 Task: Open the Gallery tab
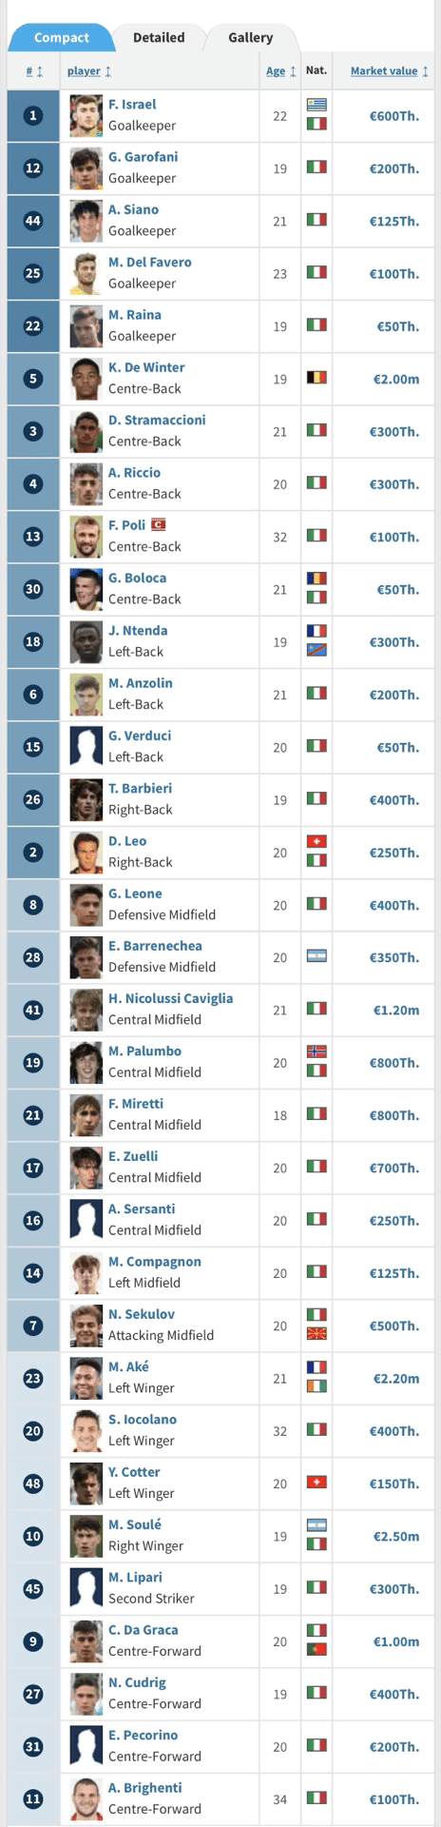pos(251,37)
